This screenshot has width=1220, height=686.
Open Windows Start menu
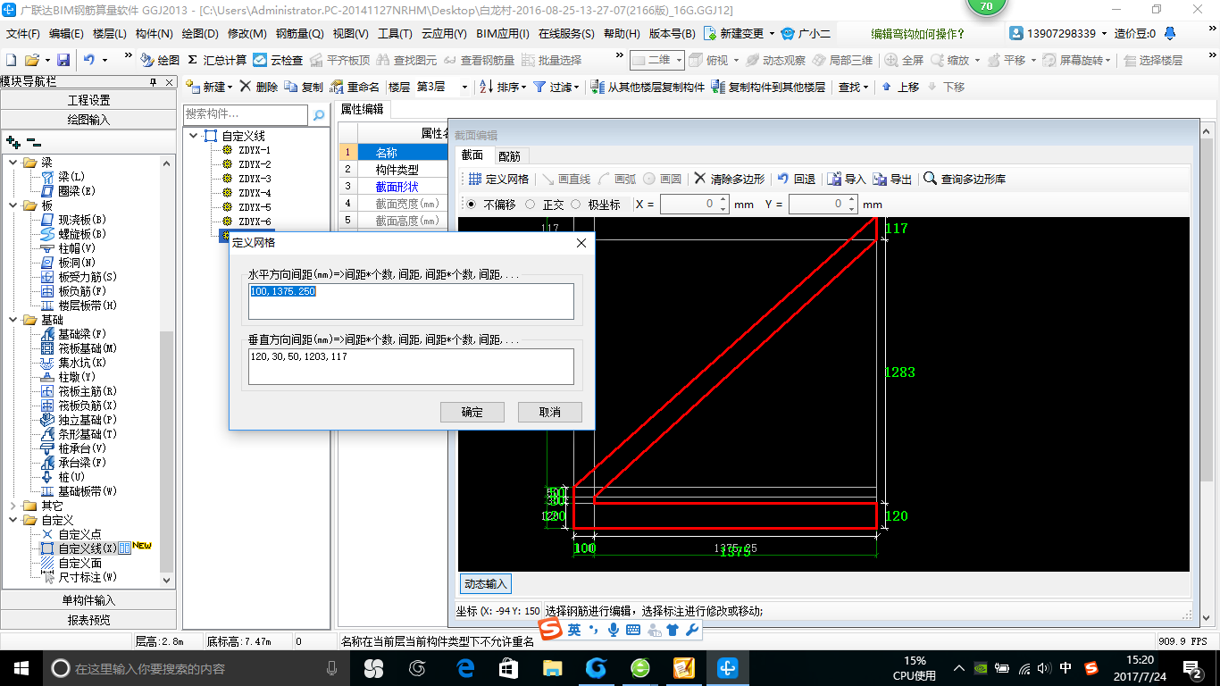[21, 667]
